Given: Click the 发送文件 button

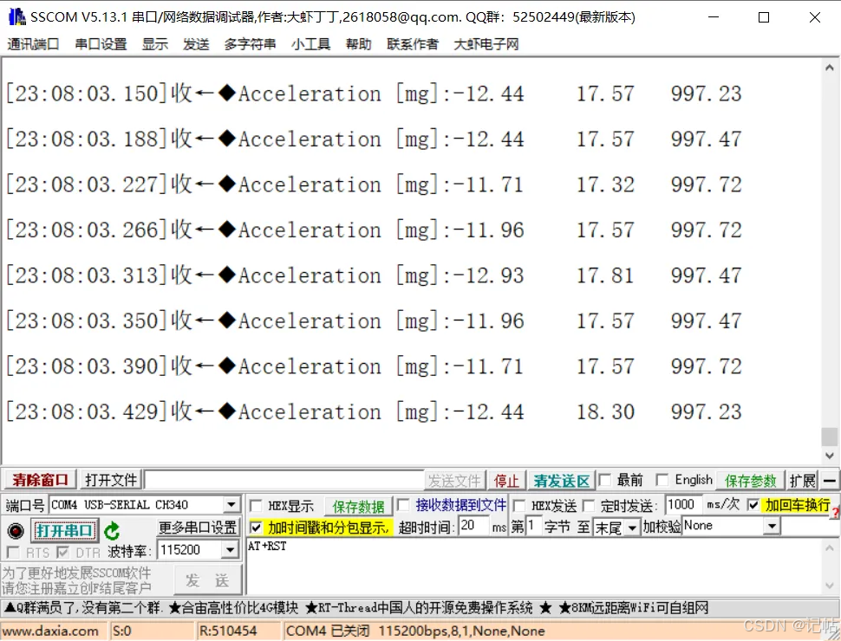Looking at the screenshot, I should coord(454,481).
